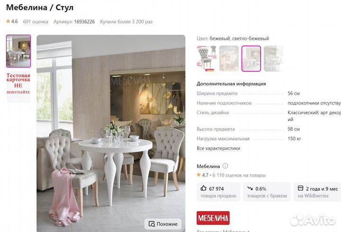
Task: Select the first gallery thumbnail on left
Action: (x=18, y=51)
